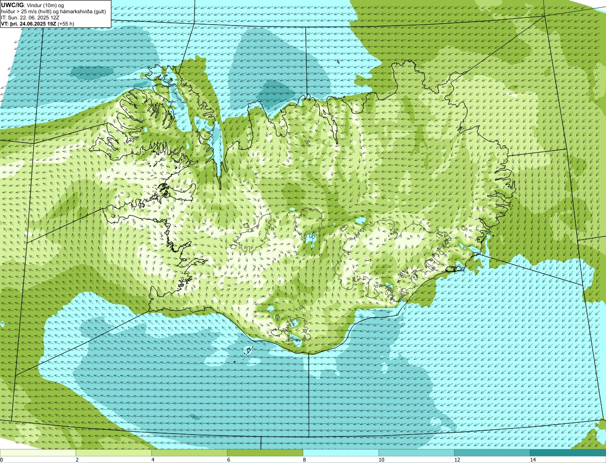Image resolution: width=606 pixels, height=463 pixels.
Task: Click the '8' legend tick label
Action: coord(303,460)
